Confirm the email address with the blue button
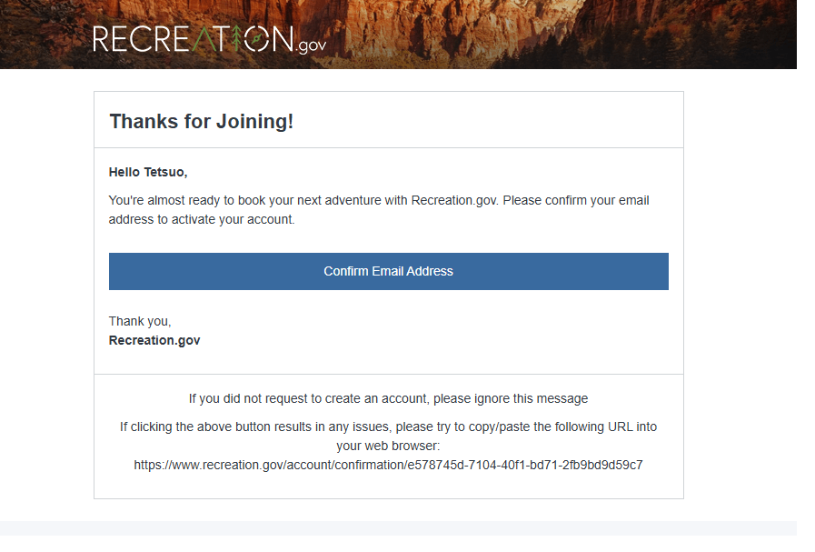Image resolution: width=815 pixels, height=552 pixels. (x=388, y=272)
